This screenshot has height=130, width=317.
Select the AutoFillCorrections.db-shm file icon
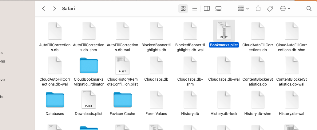point(89,31)
